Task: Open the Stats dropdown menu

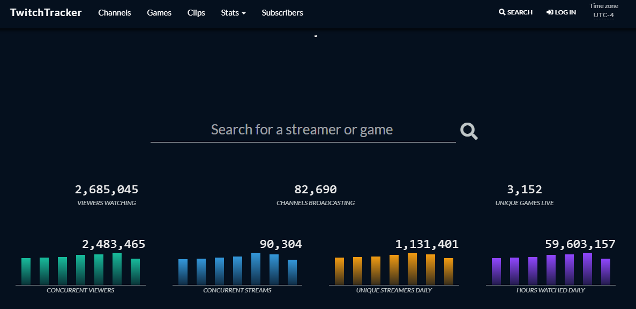Action: point(233,13)
